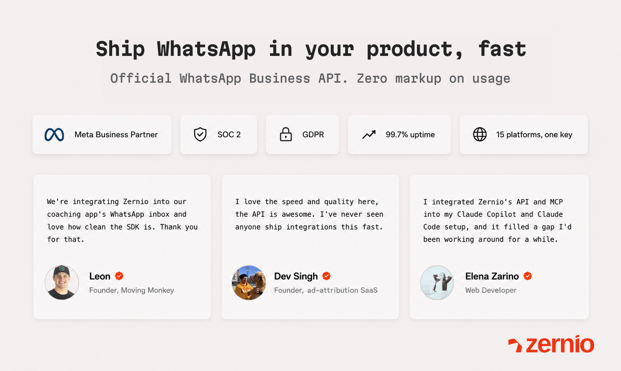
Task: Click Leon's testimonial about the clean SDK
Action: 122,221
